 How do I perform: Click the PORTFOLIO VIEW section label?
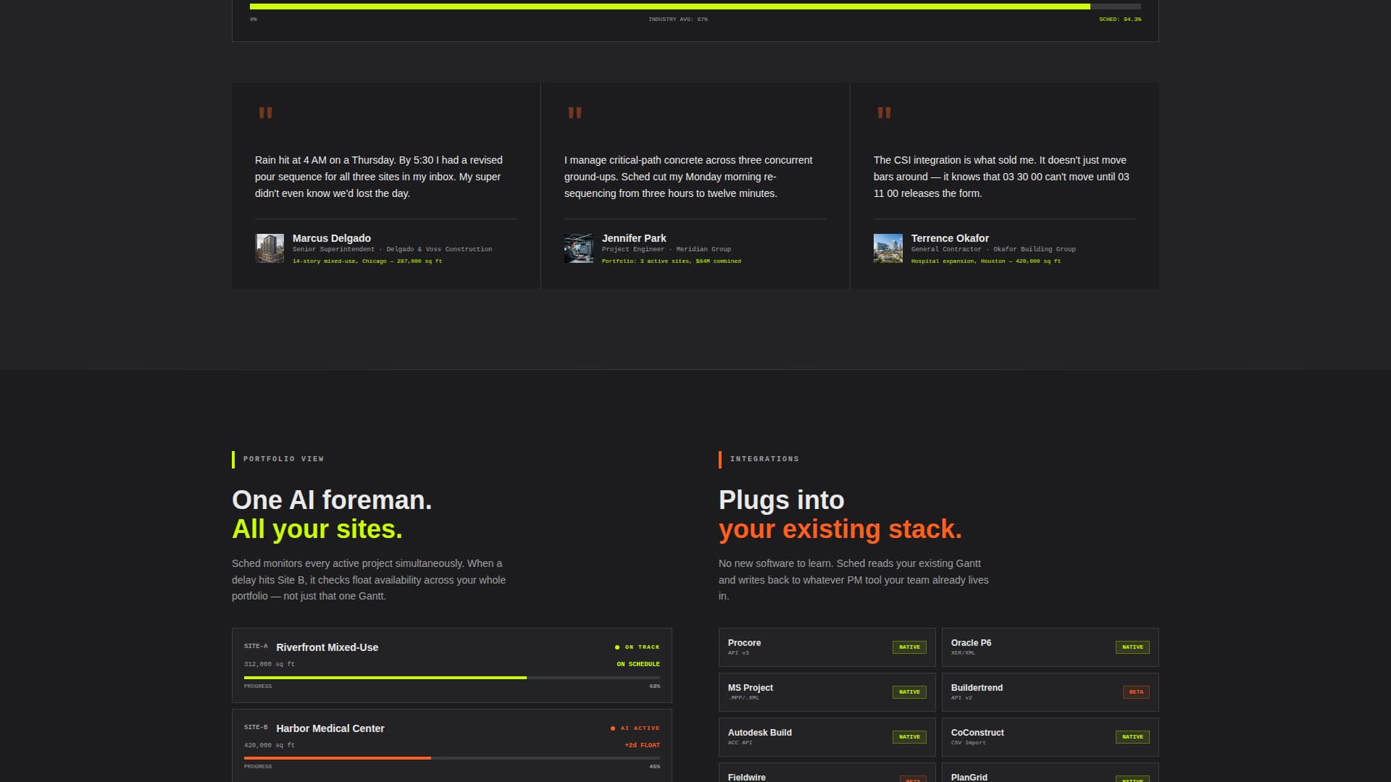click(283, 459)
